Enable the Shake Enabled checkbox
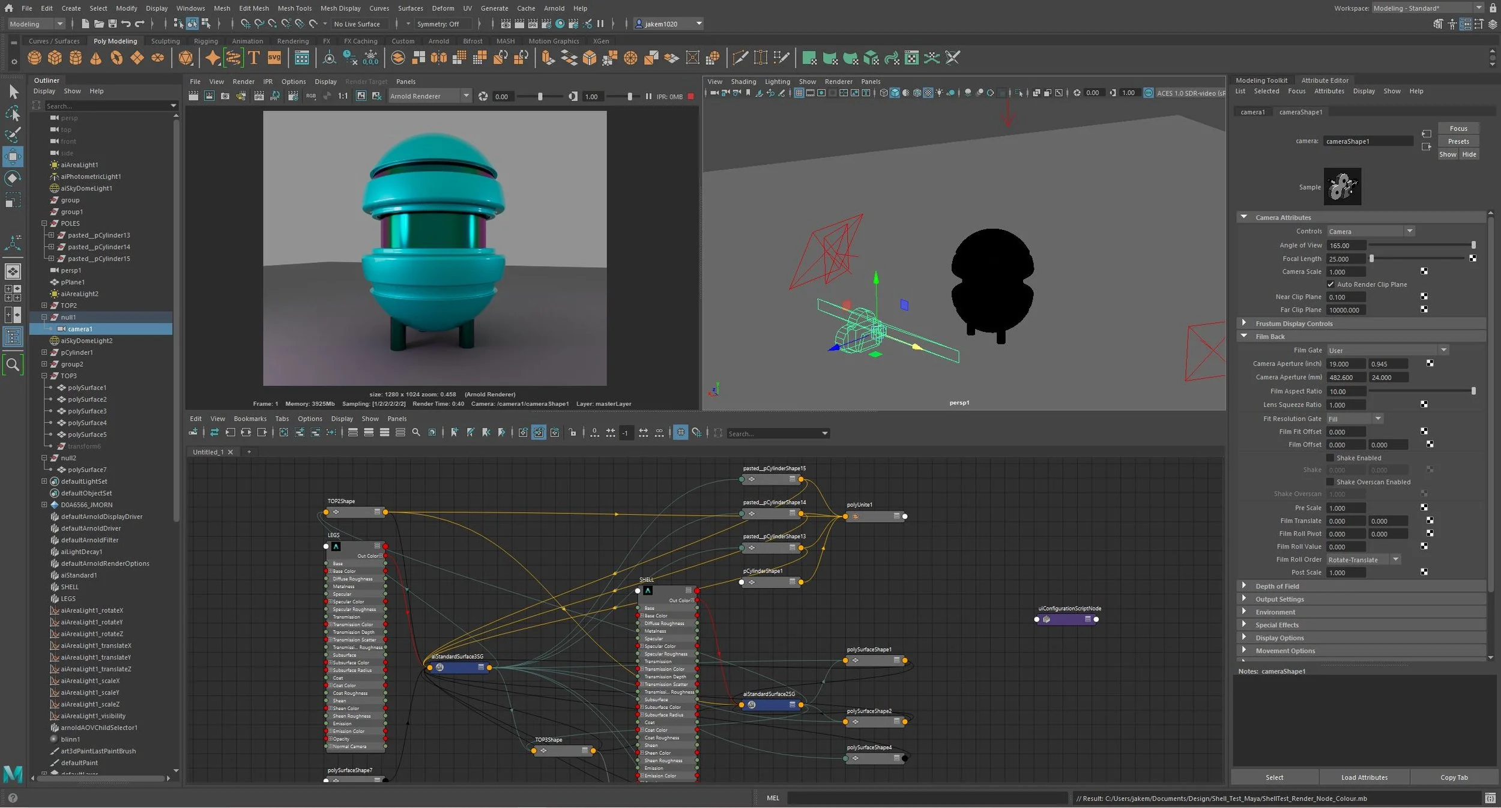 tap(1330, 458)
